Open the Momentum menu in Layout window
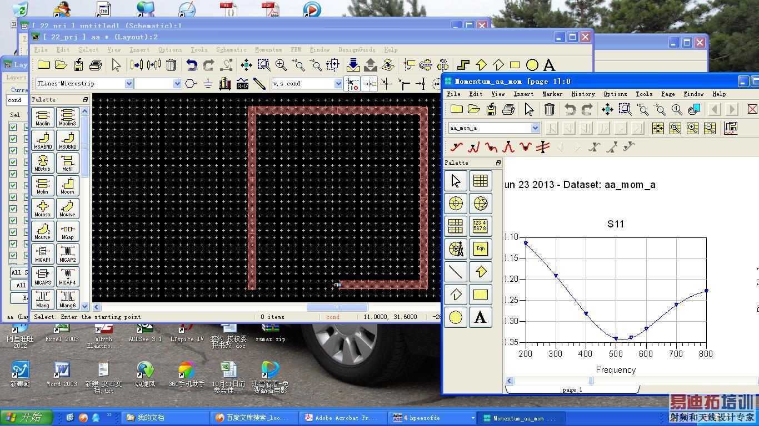The width and height of the screenshot is (759, 426). pyautogui.click(x=268, y=49)
